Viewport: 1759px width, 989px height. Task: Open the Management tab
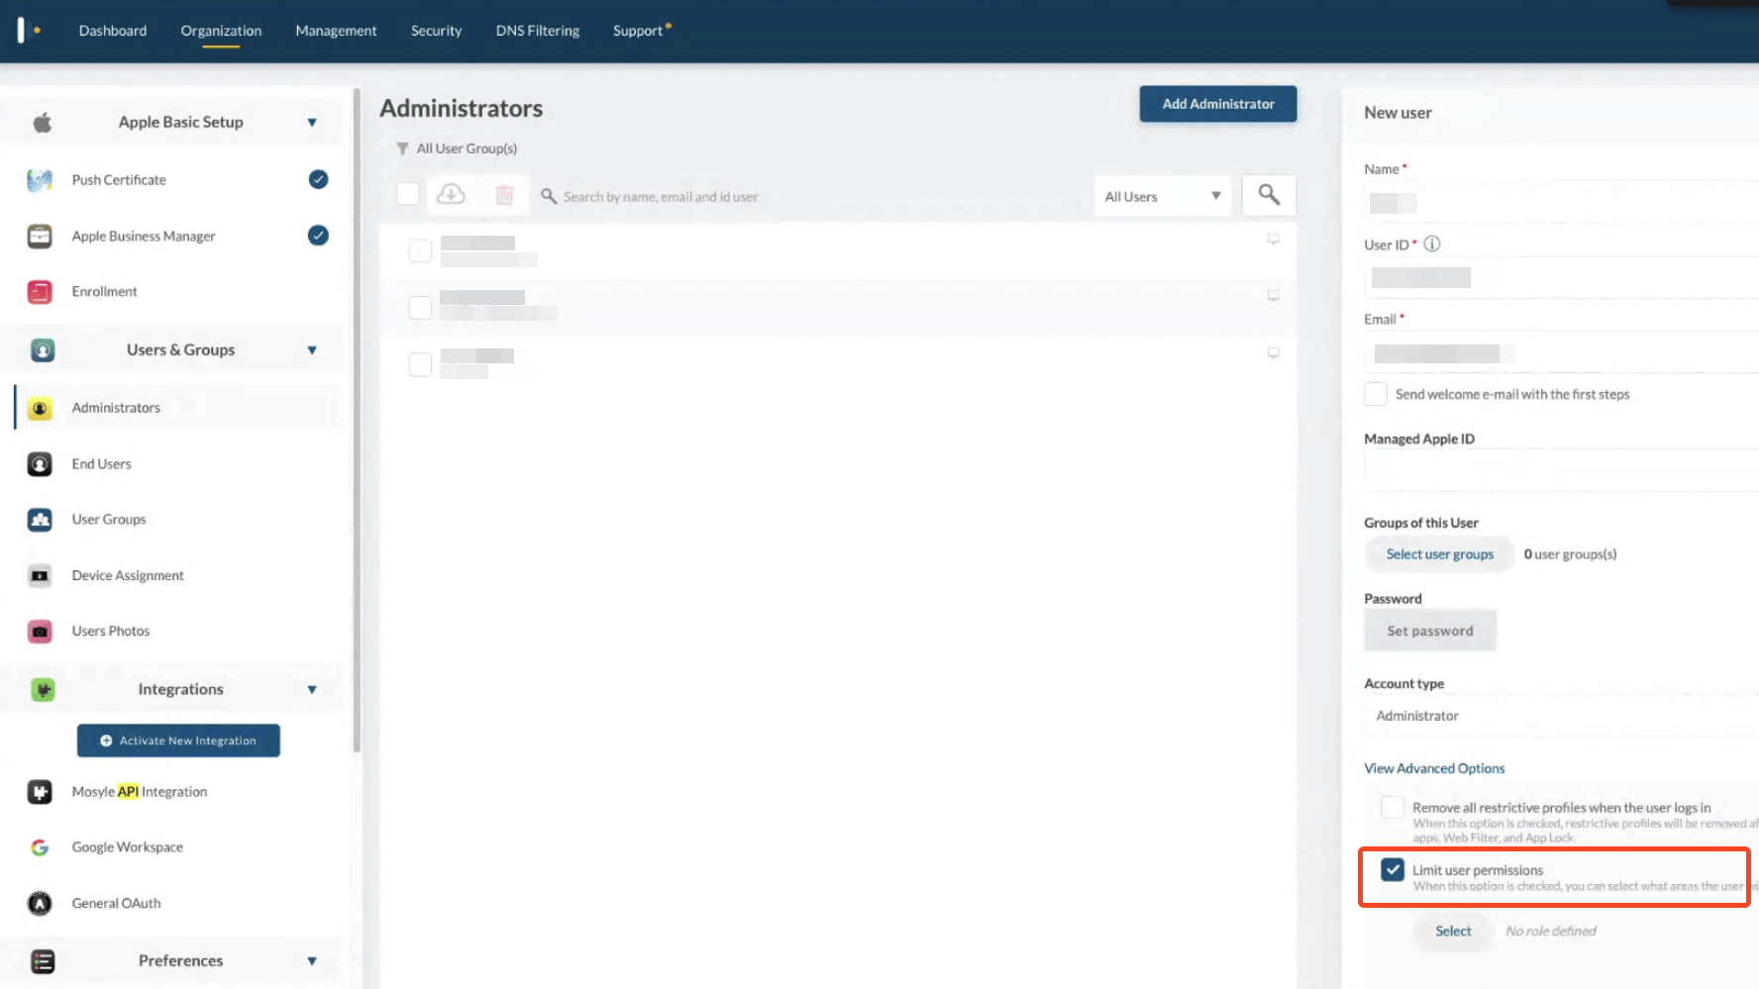(x=336, y=31)
